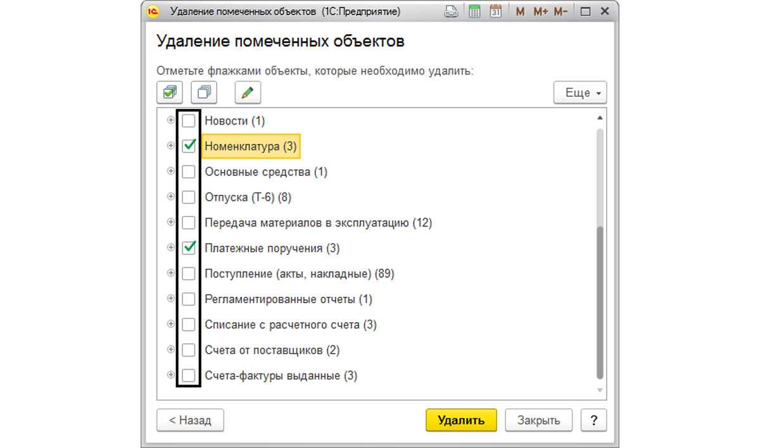Check all items with the select-all icon

coord(170,92)
